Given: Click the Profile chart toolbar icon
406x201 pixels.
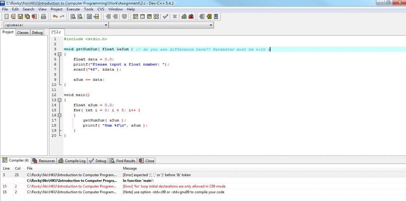Looking at the screenshot, I should tap(184, 17).
